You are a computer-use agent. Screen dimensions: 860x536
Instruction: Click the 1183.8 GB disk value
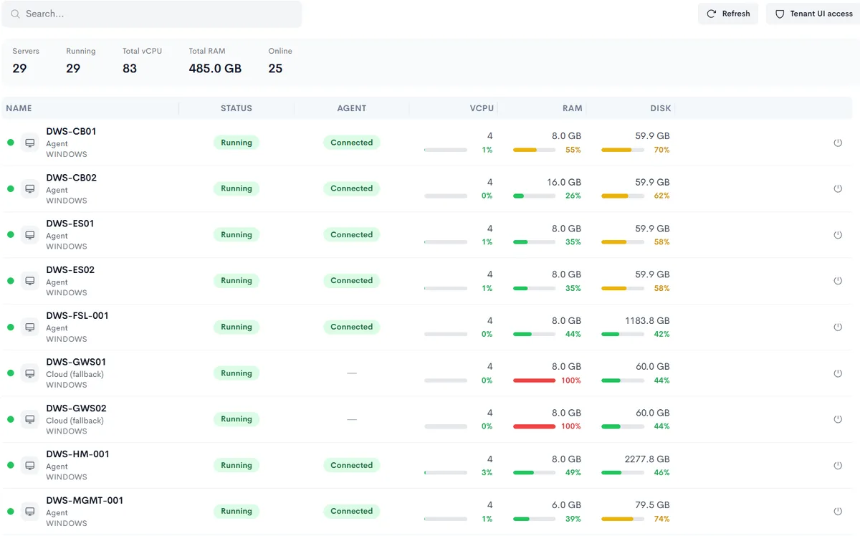[646, 321]
